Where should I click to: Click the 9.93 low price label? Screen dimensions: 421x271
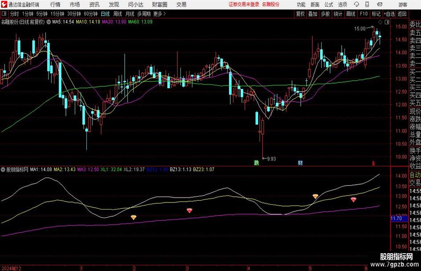coord(271,159)
